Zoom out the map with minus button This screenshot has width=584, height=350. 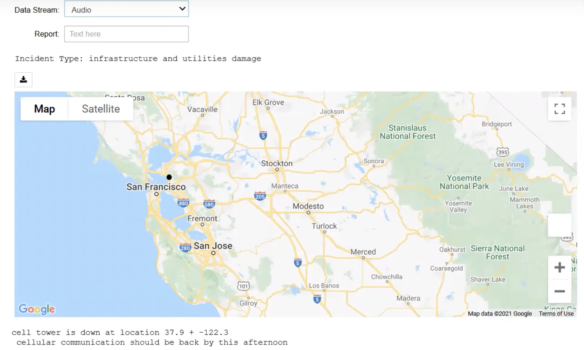point(560,291)
